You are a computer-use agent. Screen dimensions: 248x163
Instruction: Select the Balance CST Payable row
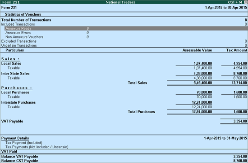coord(124,161)
